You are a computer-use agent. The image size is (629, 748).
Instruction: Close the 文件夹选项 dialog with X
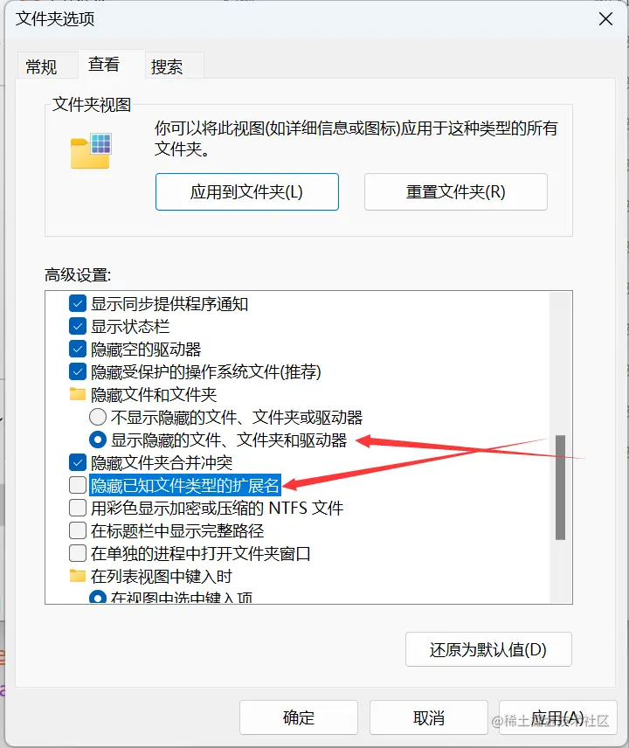click(x=605, y=19)
